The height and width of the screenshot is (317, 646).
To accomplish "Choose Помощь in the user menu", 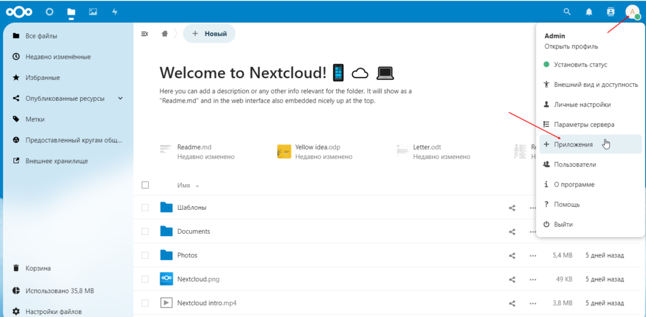I will [x=590, y=204].
